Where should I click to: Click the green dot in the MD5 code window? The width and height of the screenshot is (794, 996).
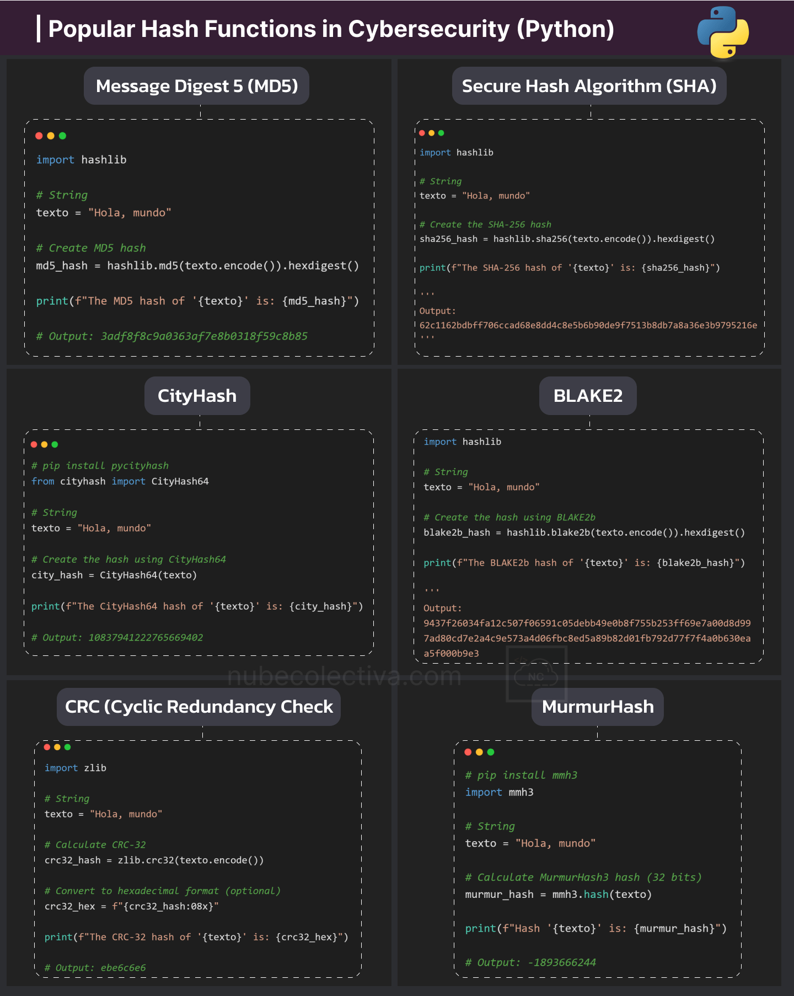tap(62, 136)
